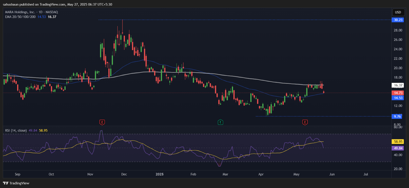Click the 30.23 high price label

pos(397,20)
